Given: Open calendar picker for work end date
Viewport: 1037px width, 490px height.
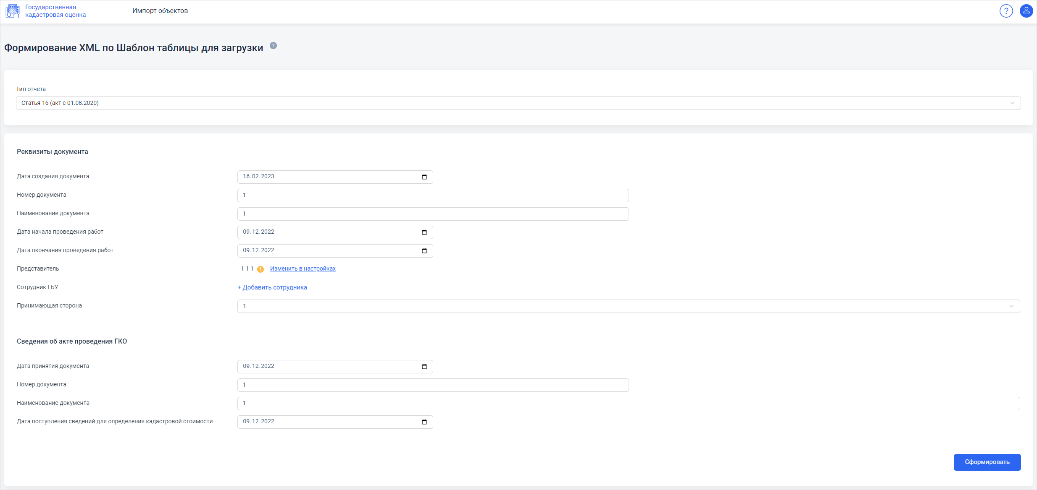Looking at the screenshot, I should [x=424, y=251].
